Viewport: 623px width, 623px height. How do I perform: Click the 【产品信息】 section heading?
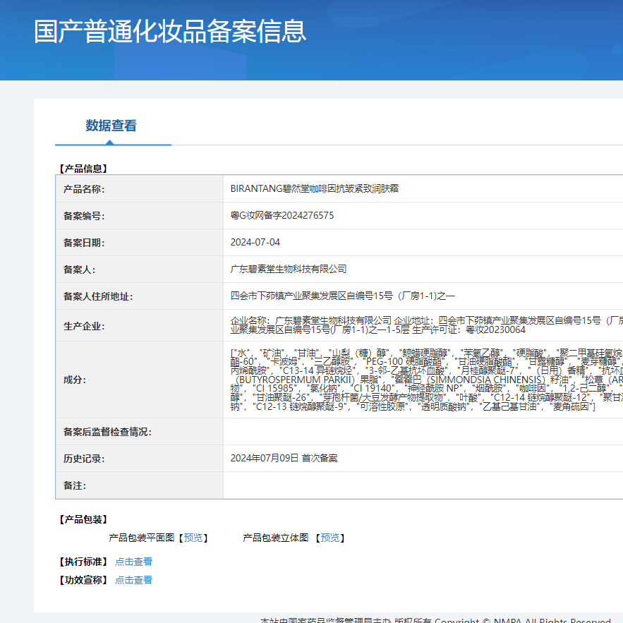click(83, 169)
